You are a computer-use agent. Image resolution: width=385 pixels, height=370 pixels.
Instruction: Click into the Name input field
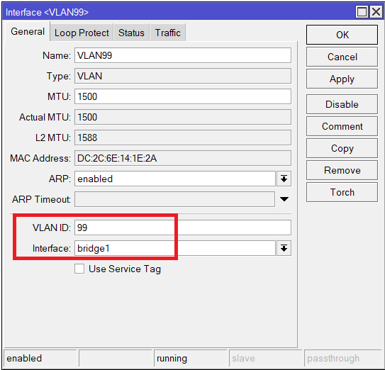click(x=183, y=55)
